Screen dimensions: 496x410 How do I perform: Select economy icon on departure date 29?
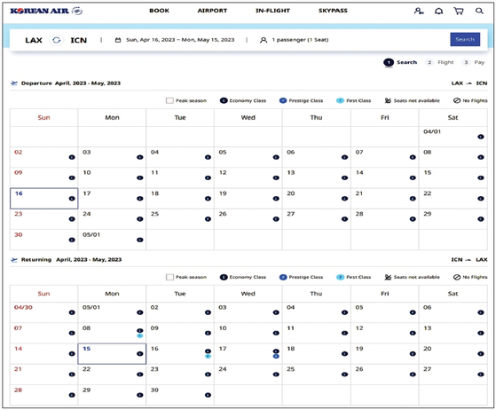point(481,219)
